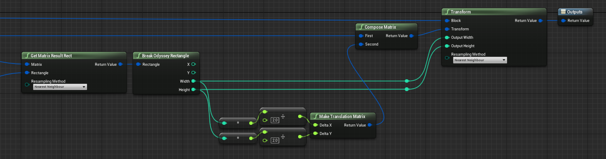This screenshot has width=606, height=159.
Task: Click 2.0 field on divide node feeding Delta Y
Action: coord(275,140)
